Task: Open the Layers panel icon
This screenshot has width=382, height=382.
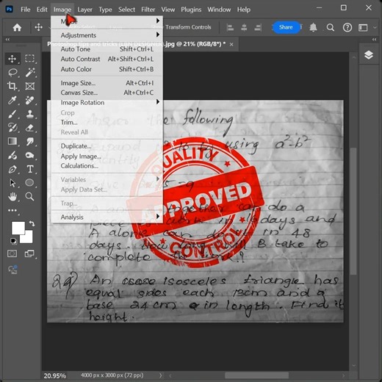Action: [x=369, y=55]
